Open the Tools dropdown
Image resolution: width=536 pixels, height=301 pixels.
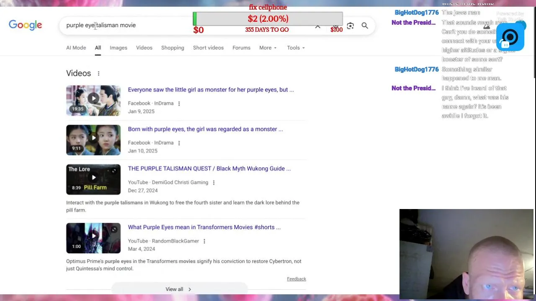tap(296, 48)
